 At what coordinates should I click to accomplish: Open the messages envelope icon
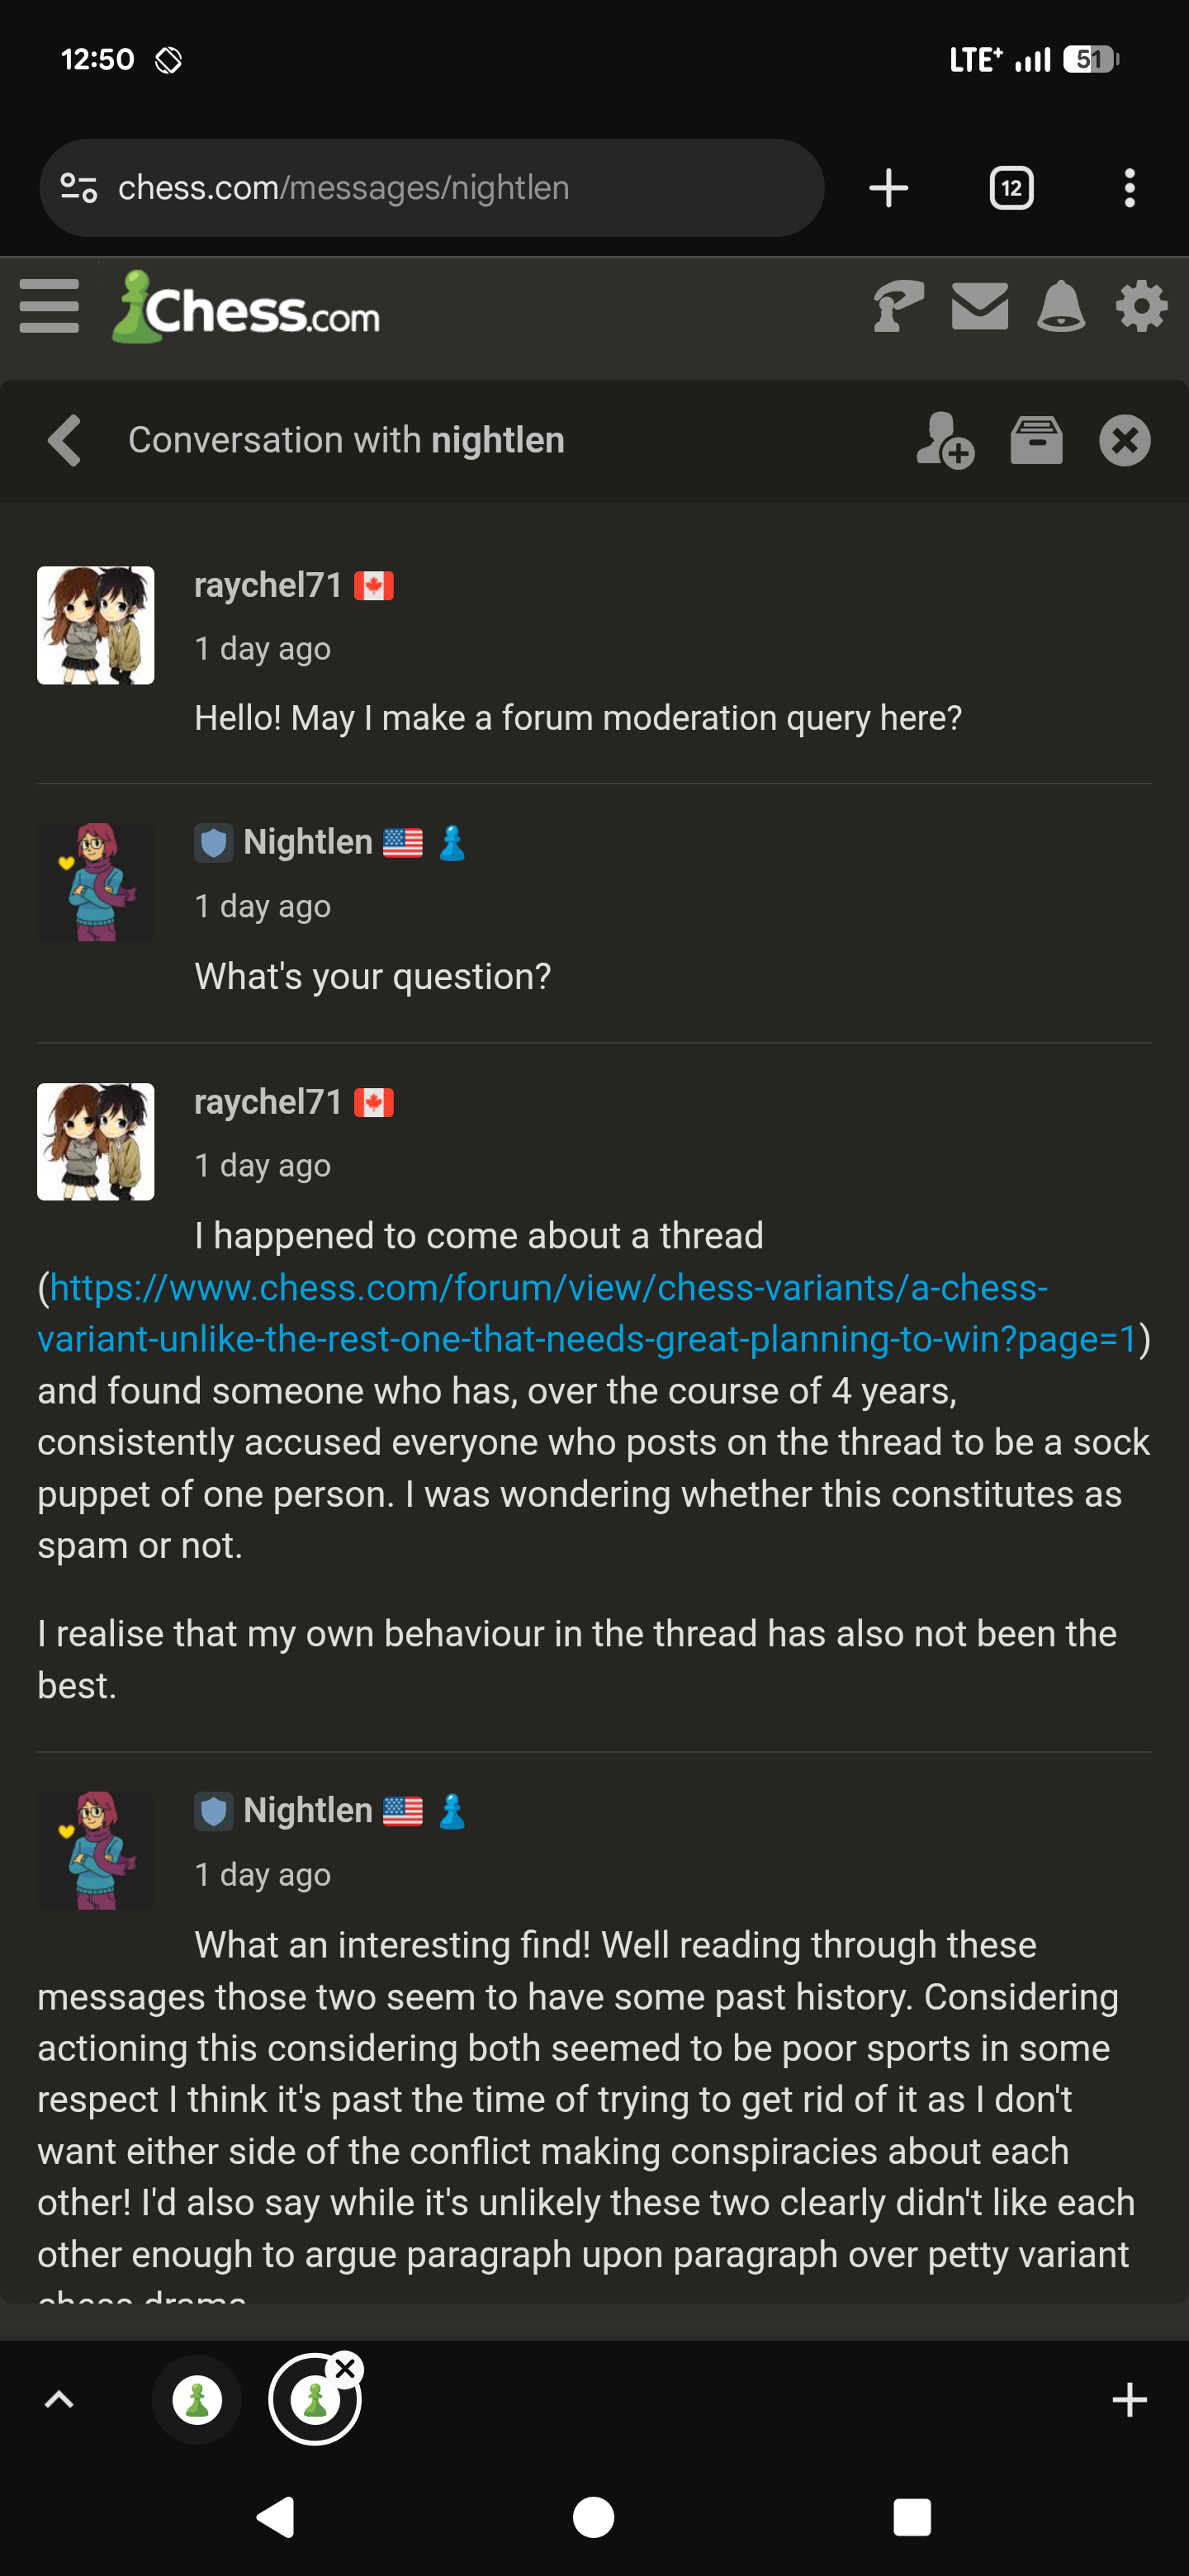979,306
